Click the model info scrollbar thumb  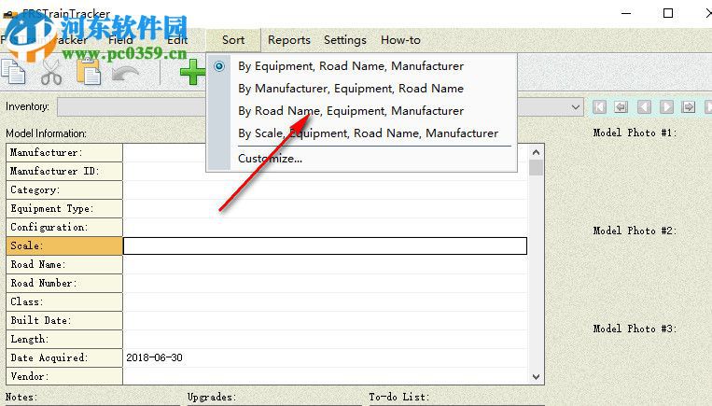(536, 168)
